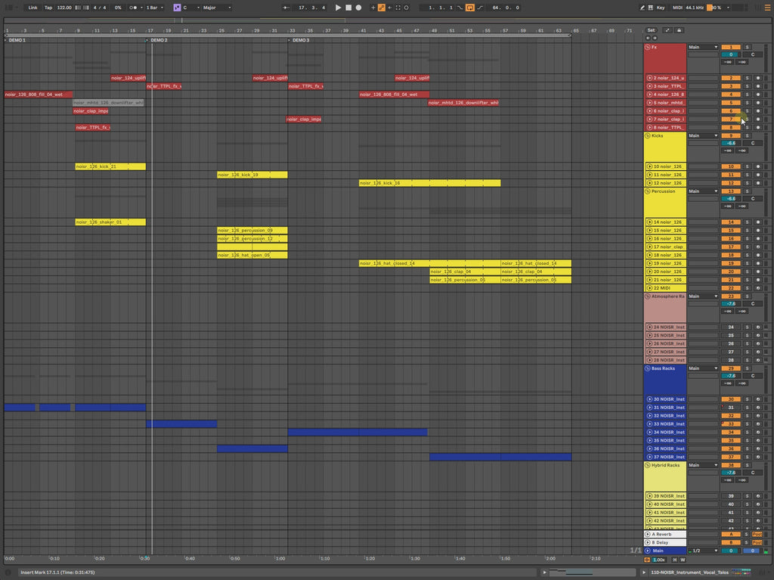Click the Percussion group volume value field
Image resolution: width=774 pixels, height=580 pixels.
coord(731,199)
